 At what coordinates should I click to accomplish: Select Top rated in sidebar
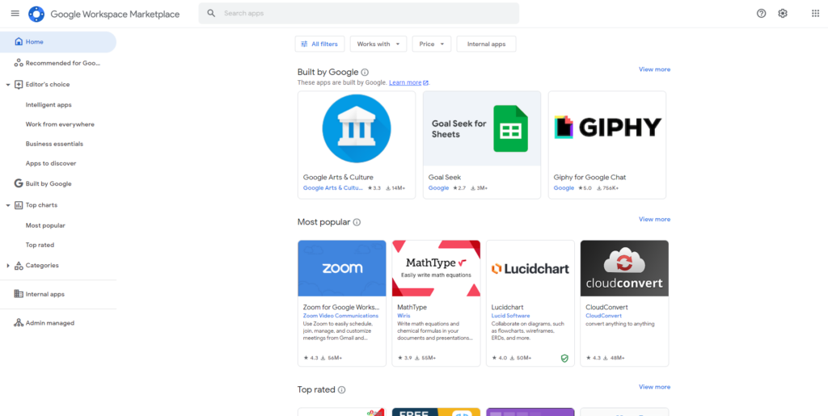pos(40,246)
